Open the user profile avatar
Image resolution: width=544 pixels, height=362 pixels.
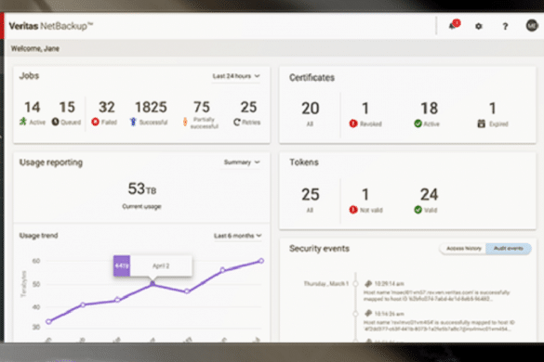point(532,25)
